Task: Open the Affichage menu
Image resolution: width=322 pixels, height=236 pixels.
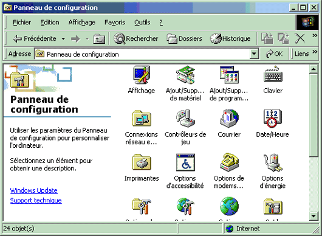Action: 82,23
